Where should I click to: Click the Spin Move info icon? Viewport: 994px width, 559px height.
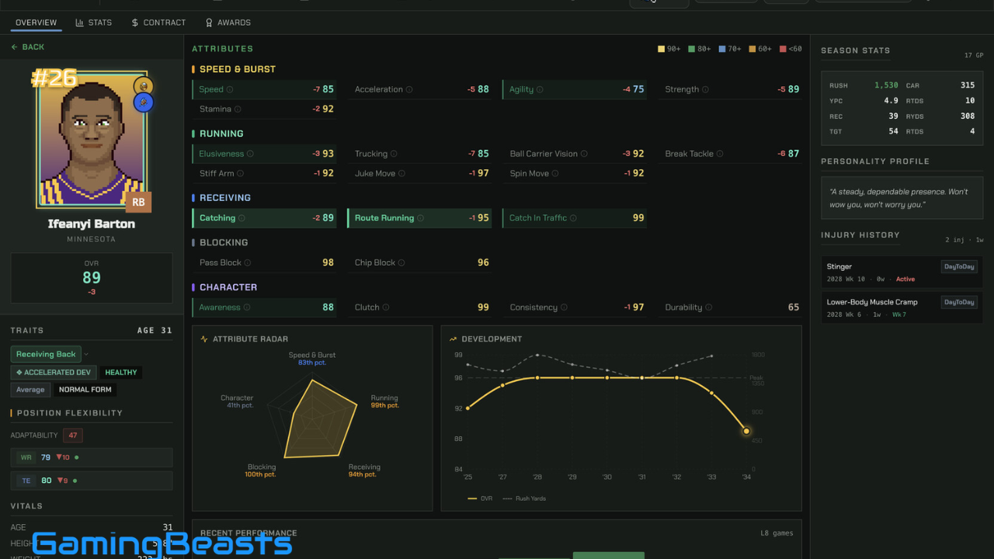pyautogui.click(x=556, y=174)
